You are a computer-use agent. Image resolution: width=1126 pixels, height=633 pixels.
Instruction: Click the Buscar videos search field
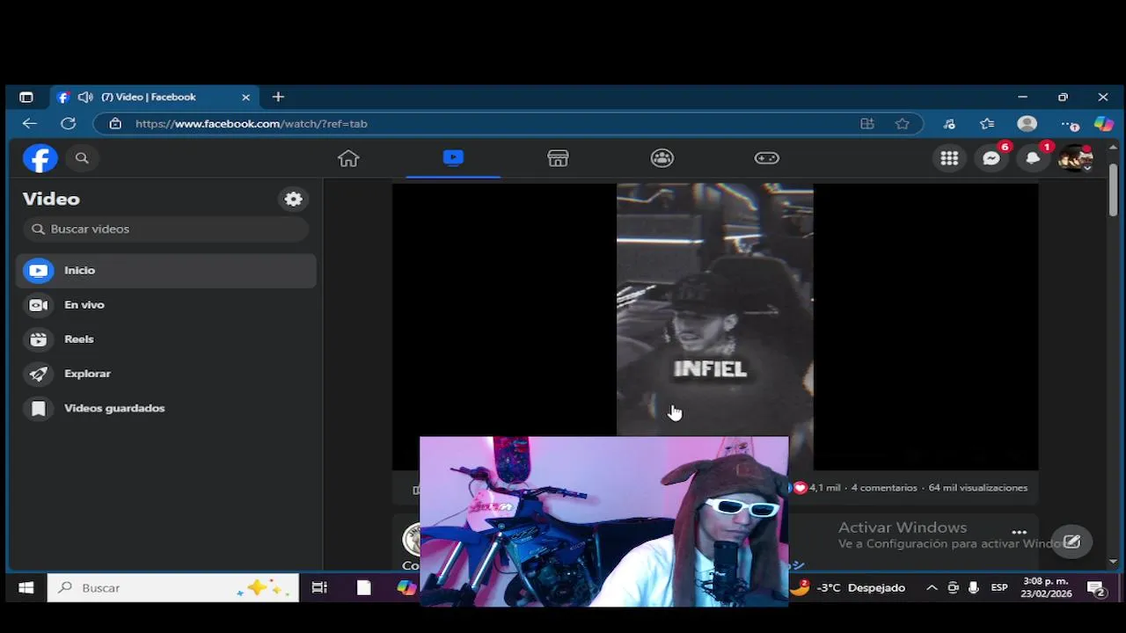tap(165, 229)
